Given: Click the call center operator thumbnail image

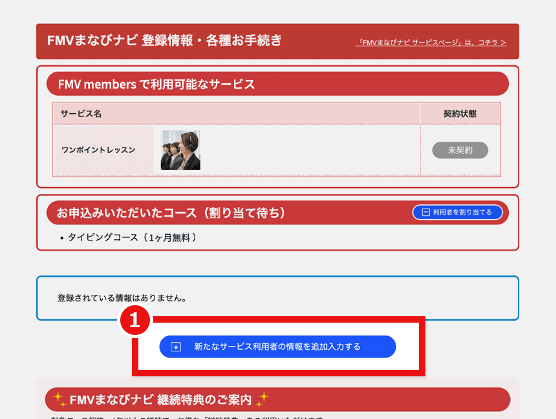Looking at the screenshot, I should (180, 150).
